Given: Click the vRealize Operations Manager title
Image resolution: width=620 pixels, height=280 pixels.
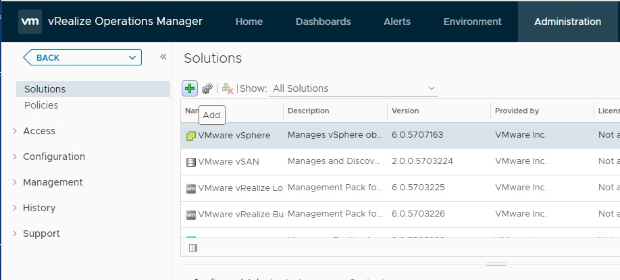Looking at the screenshot, I should (x=125, y=21).
